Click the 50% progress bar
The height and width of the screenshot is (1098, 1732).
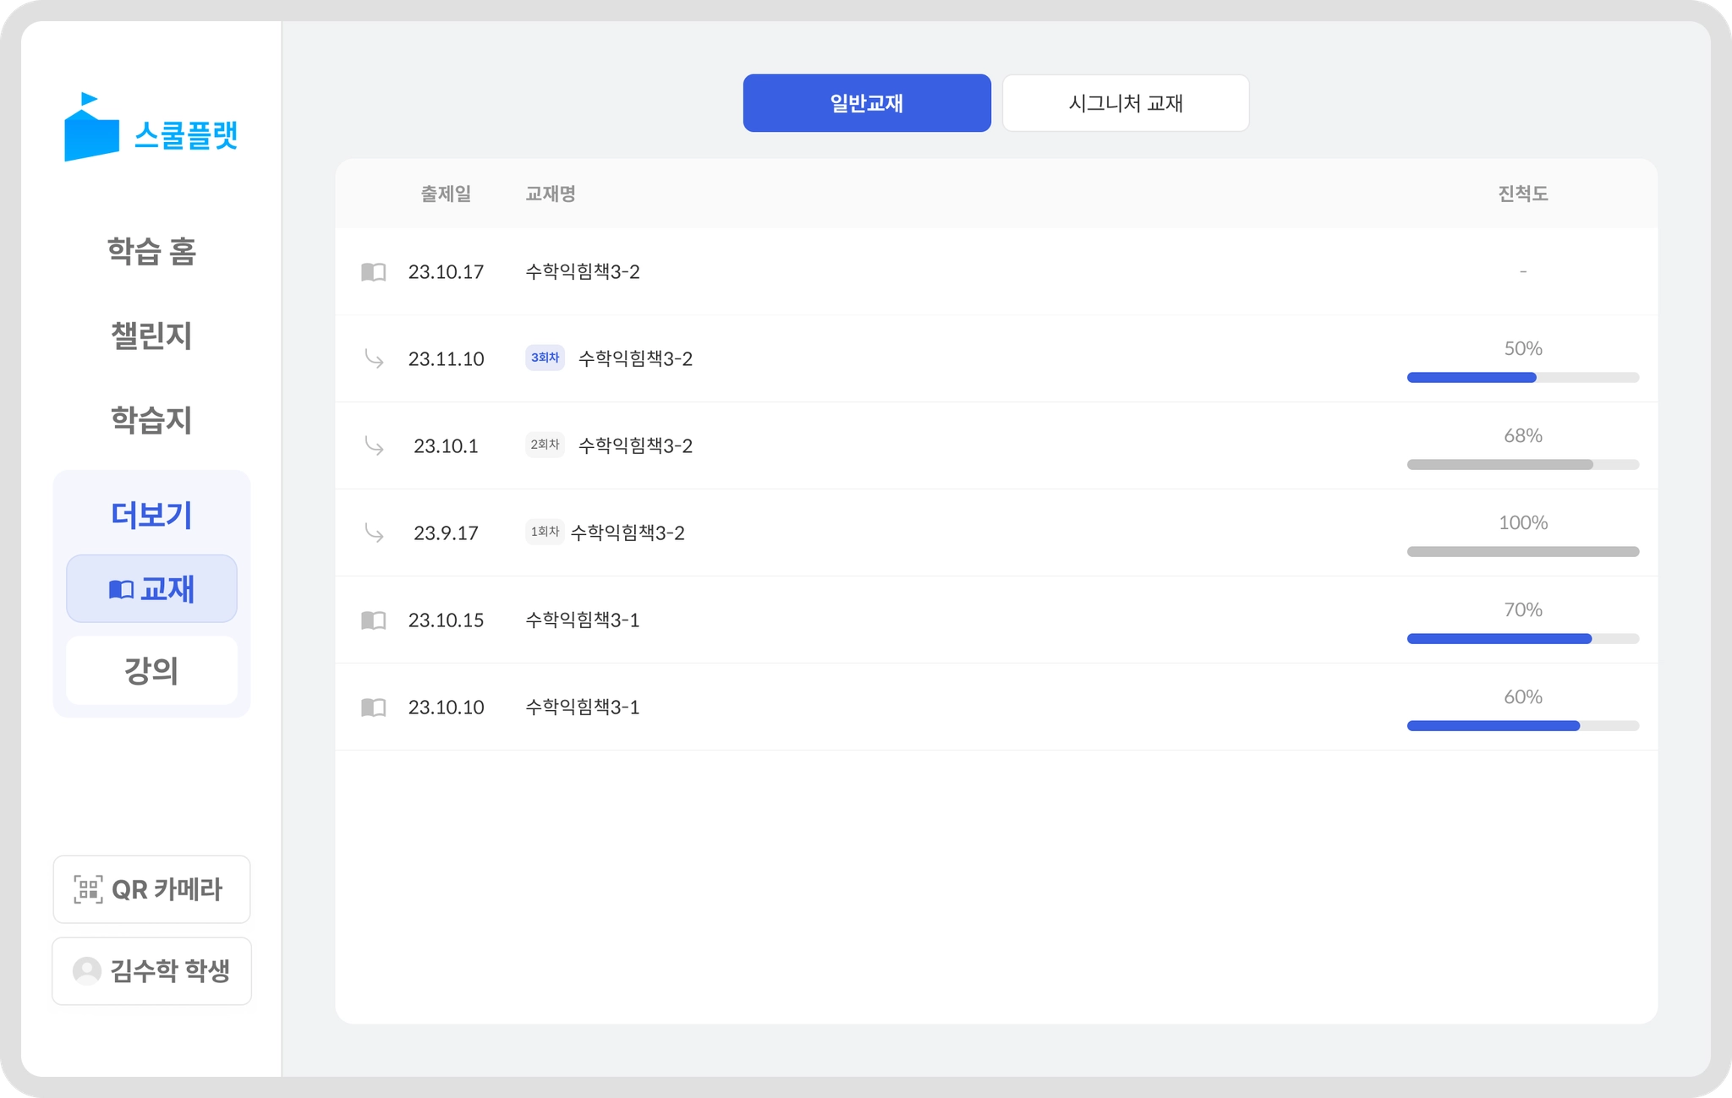1522,378
